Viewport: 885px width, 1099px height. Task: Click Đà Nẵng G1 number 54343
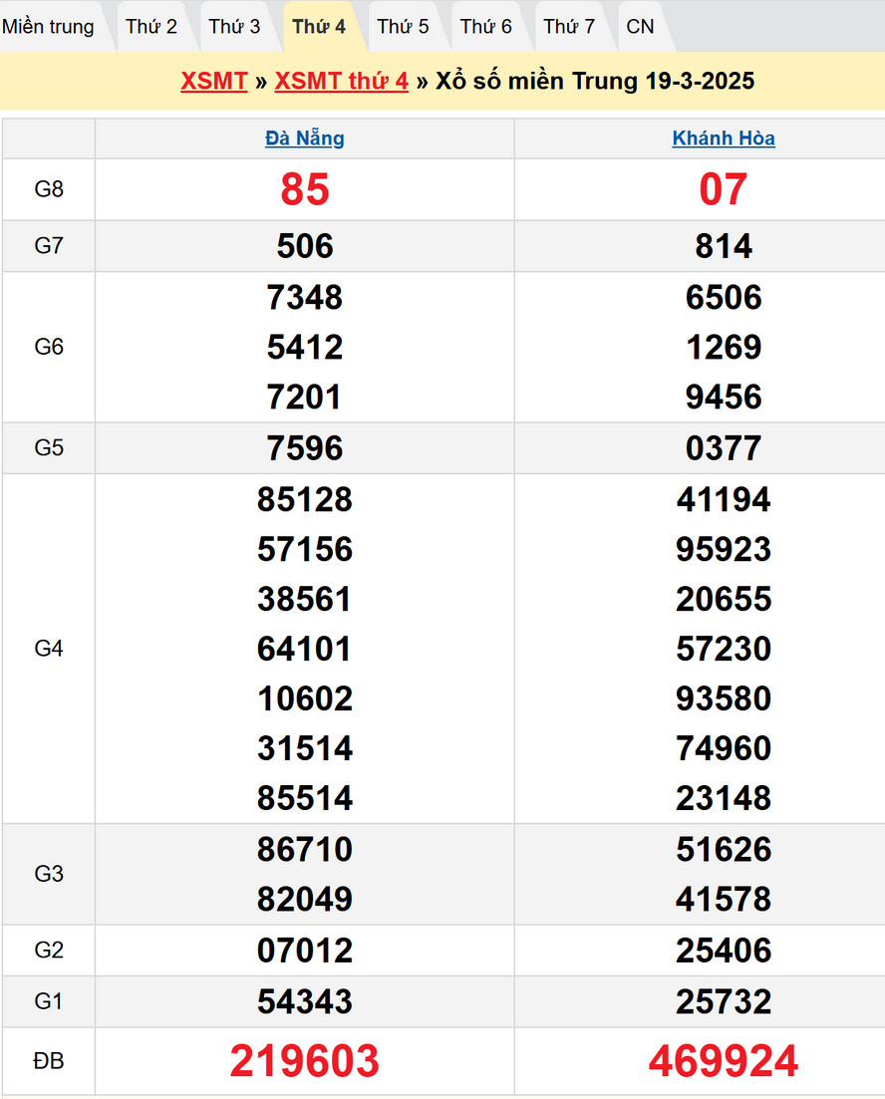click(305, 1001)
